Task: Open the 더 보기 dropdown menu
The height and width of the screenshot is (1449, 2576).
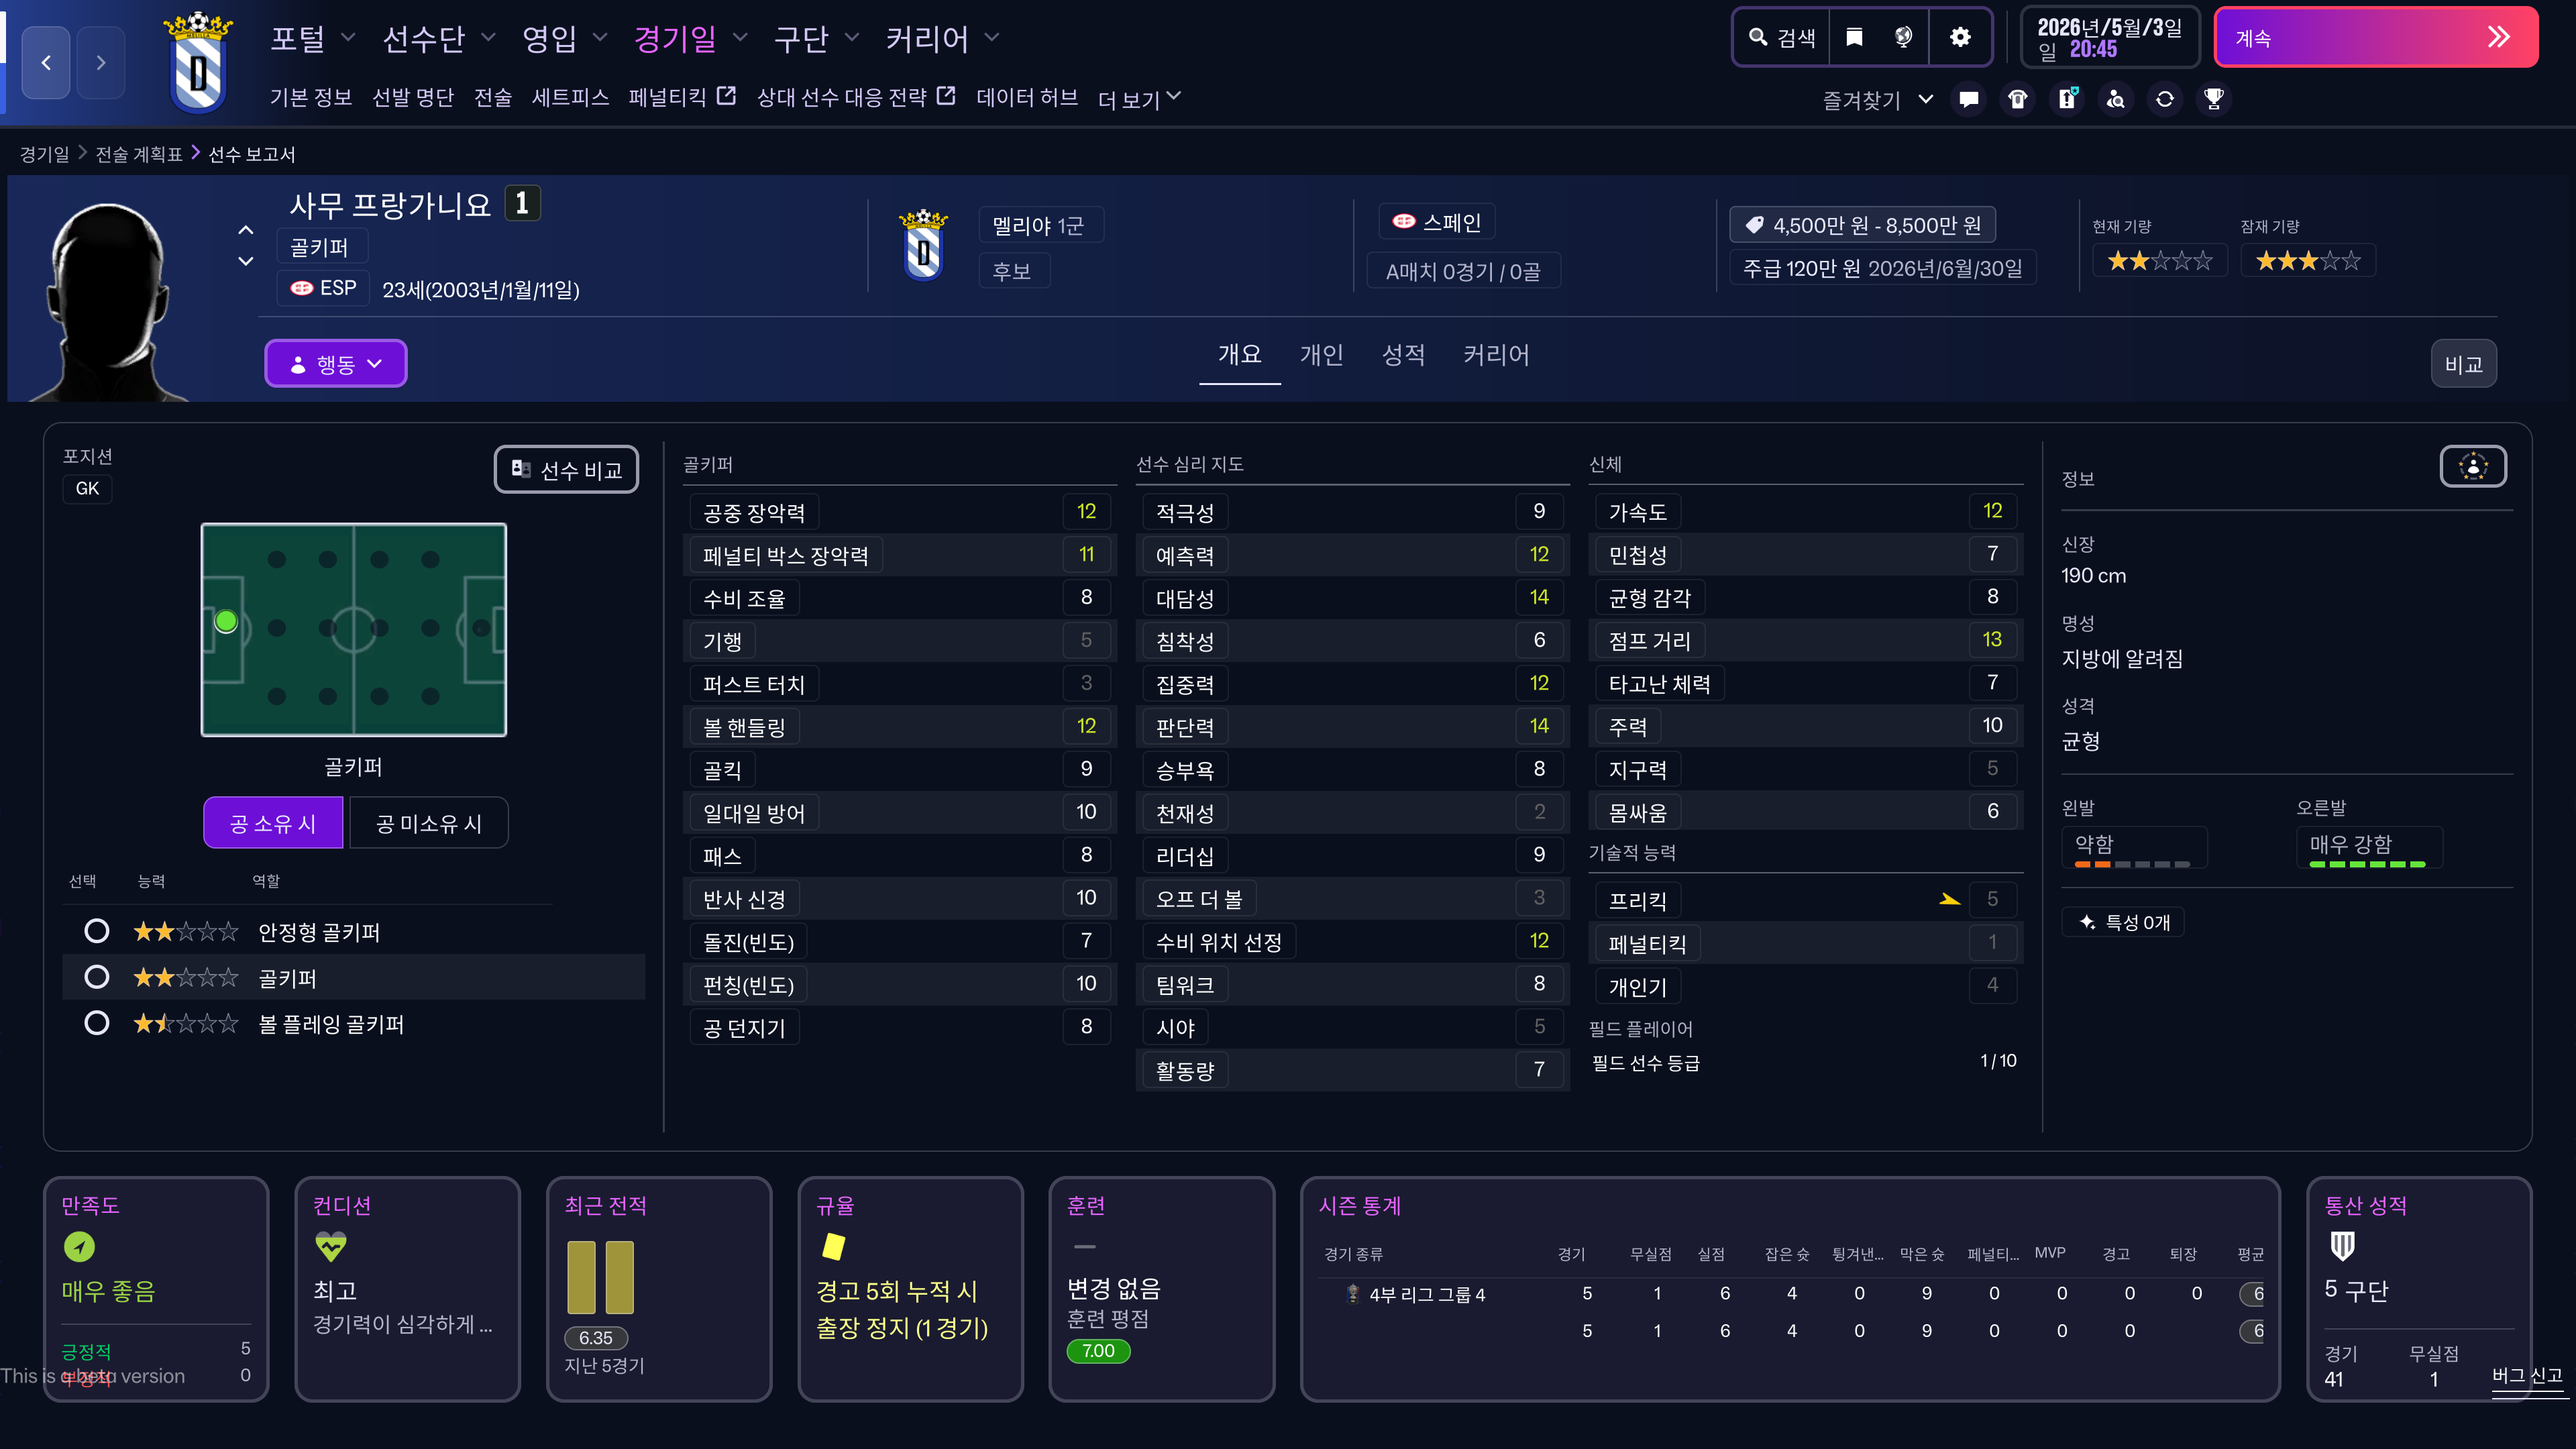Action: tap(1139, 99)
